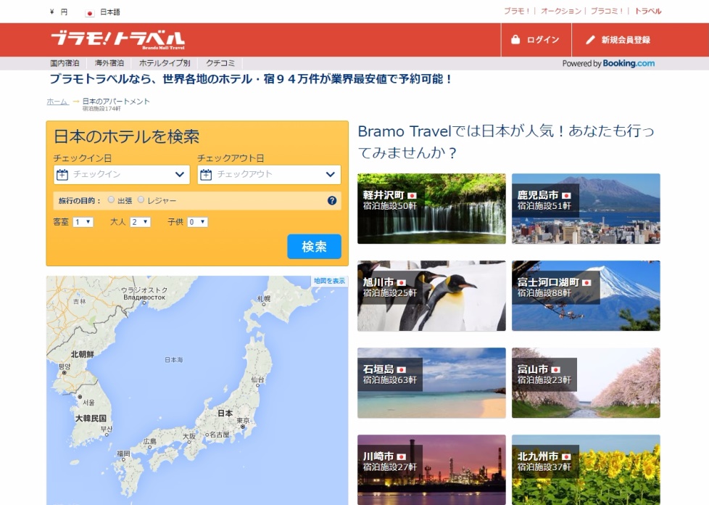Viewport: 709px width, 505px height.
Task: Open the 北九州市 sunflower card
Action: coord(586,469)
